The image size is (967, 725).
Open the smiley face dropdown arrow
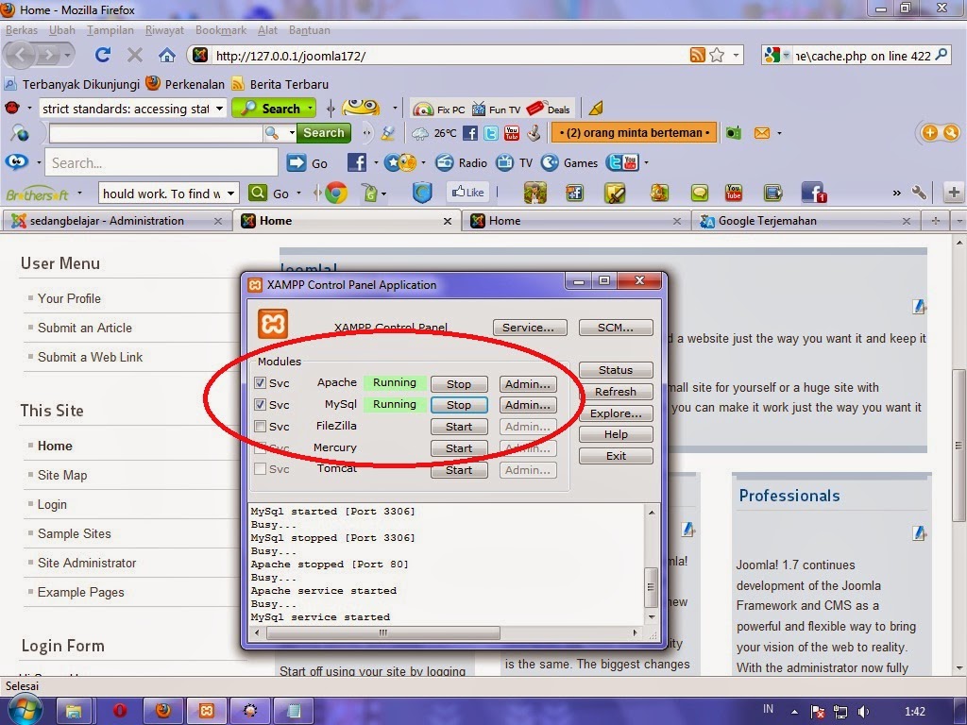395,109
